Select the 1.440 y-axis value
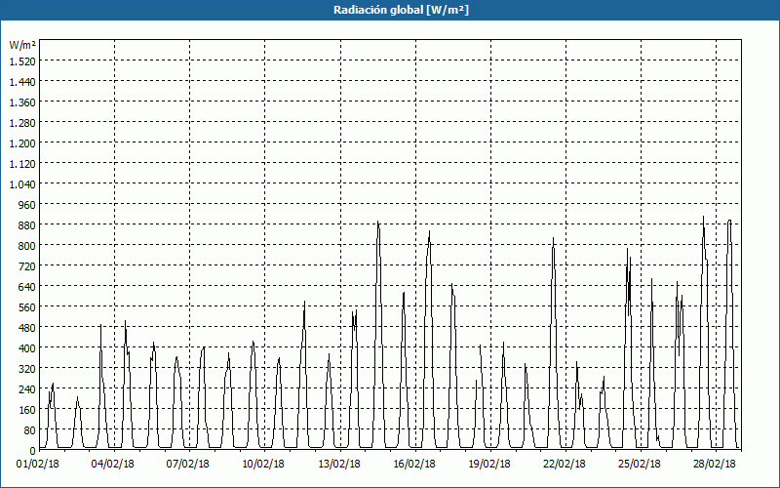Viewport: 780px width, 488px height. pyautogui.click(x=22, y=81)
